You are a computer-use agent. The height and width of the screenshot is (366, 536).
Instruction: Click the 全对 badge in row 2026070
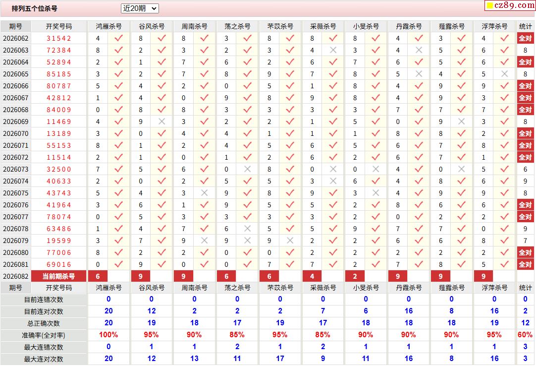pos(526,133)
